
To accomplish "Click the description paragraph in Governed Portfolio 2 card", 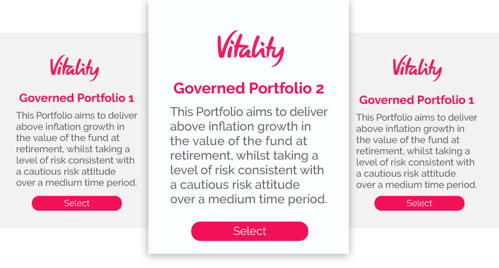I will coord(249,156).
